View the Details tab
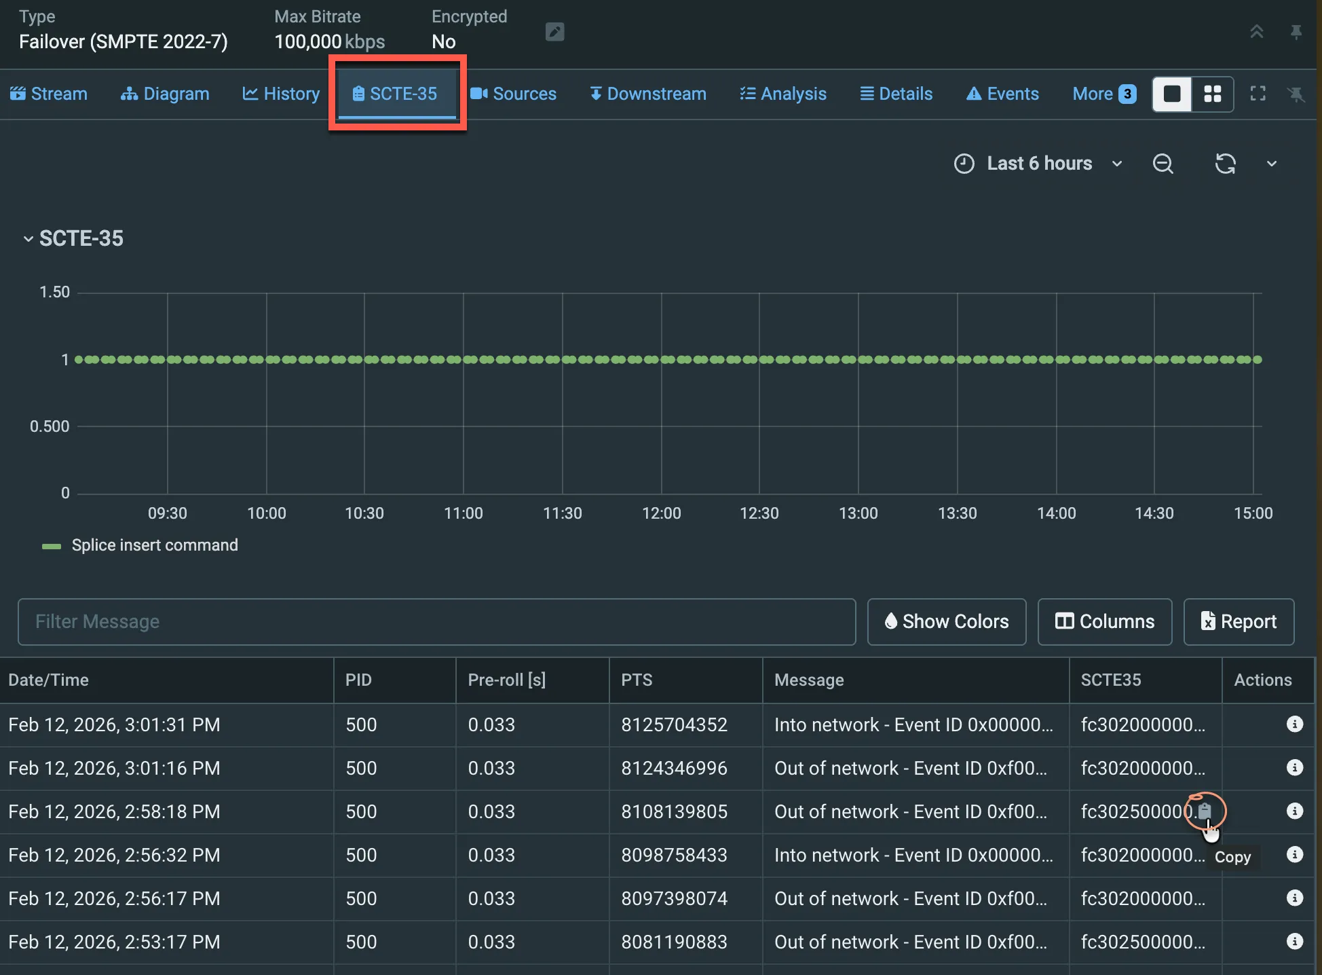Viewport: 1322px width, 975px height. pyautogui.click(x=896, y=94)
